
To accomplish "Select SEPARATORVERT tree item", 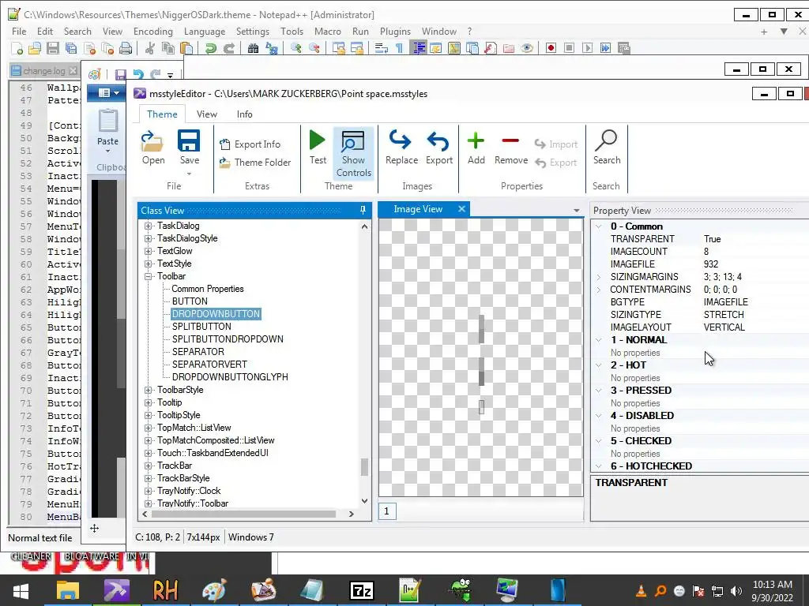I will coord(209,365).
